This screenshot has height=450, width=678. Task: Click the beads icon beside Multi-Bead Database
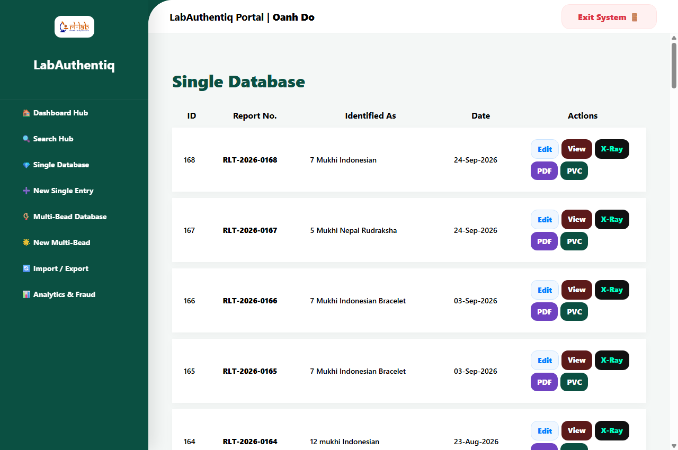[26, 217]
